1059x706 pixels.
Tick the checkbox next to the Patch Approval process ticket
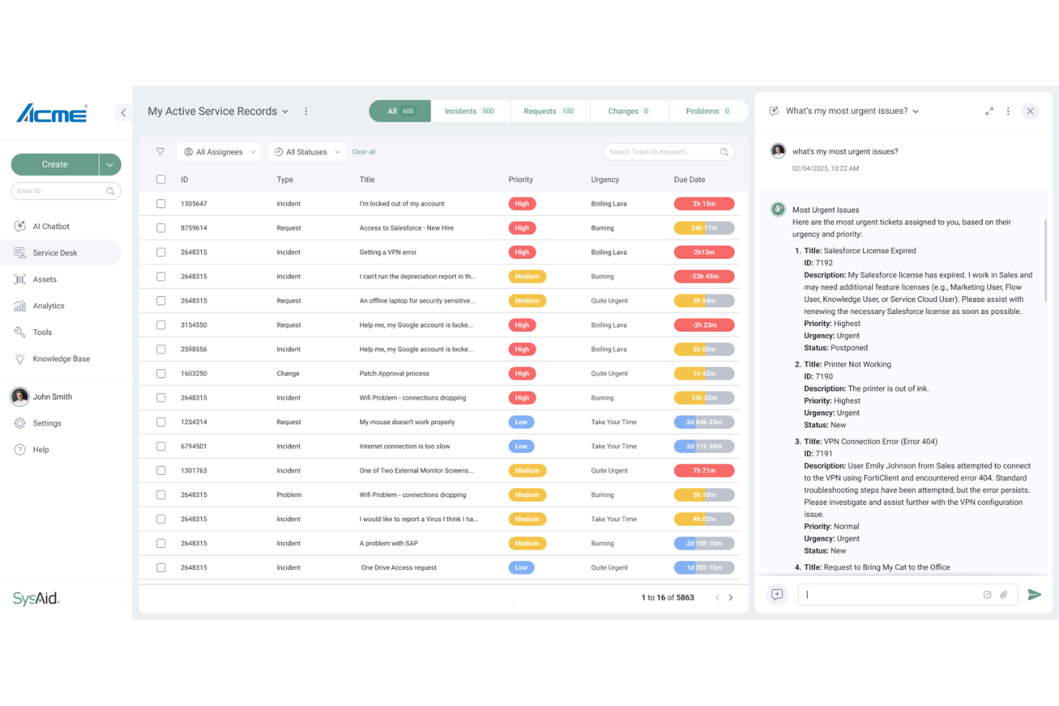click(161, 373)
